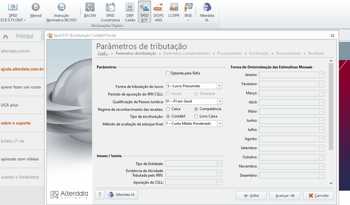Expand Método de avaliação de estoque dropdown
Viewport: 350px width, 205px height.
220,124
